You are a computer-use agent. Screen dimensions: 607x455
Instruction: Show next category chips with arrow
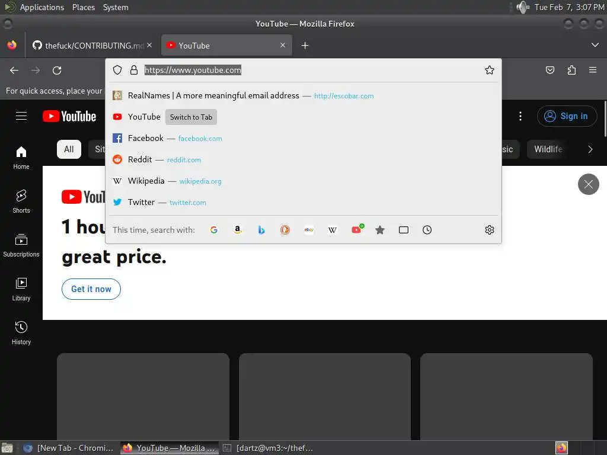click(590, 149)
